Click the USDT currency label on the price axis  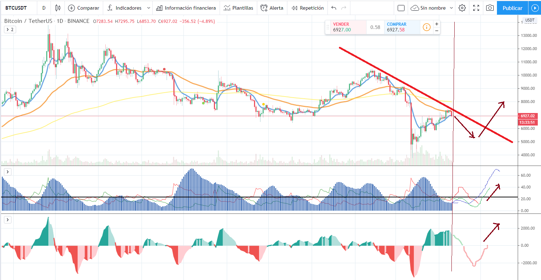tap(530, 20)
